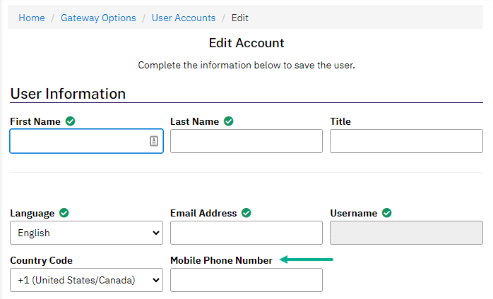Click the Language green checkmark icon
Screen dimensions: 493x299
pos(64,213)
